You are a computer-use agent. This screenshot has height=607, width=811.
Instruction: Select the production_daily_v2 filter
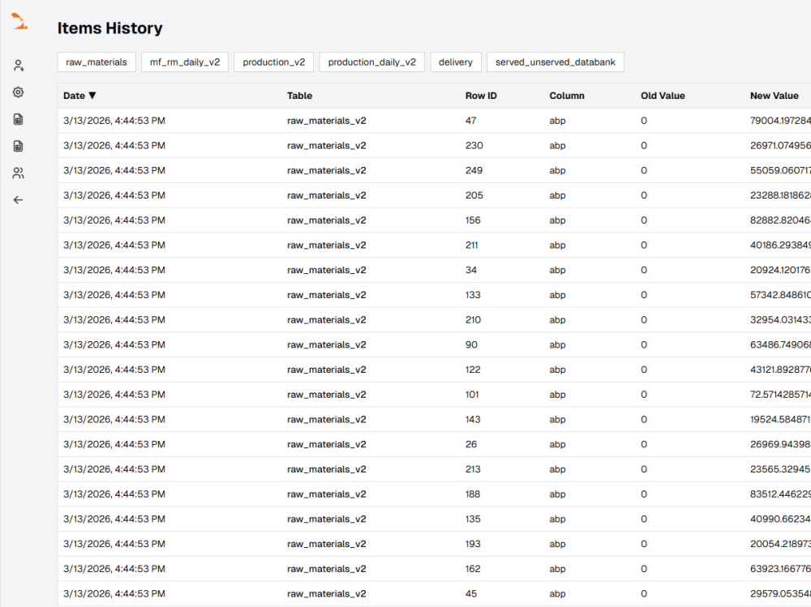[x=372, y=62]
